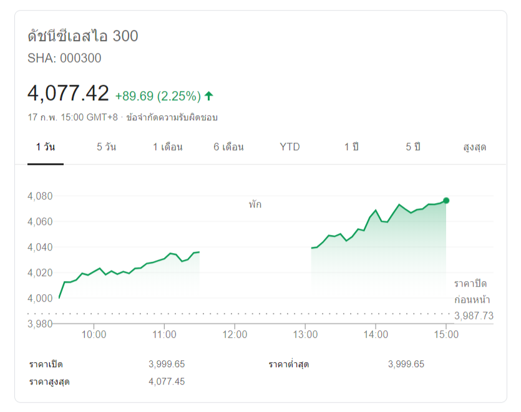
Task: Click the current price 4,077.42
Action: [x=68, y=93]
